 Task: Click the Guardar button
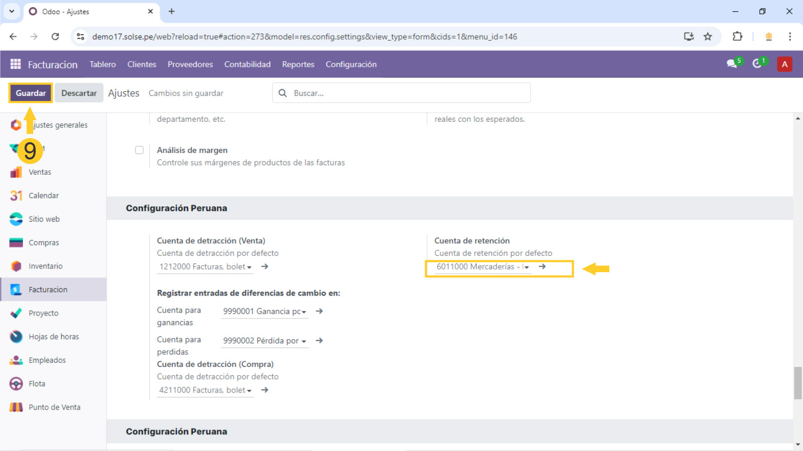31,93
